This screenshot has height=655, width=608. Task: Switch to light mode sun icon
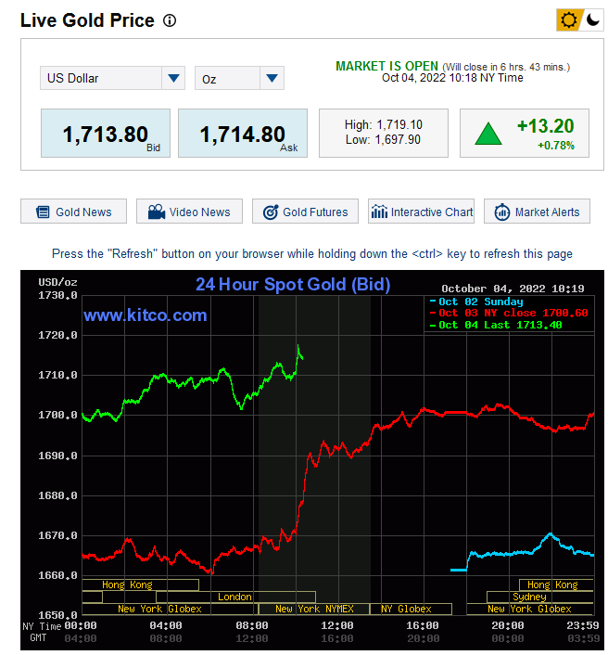(x=568, y=20)
